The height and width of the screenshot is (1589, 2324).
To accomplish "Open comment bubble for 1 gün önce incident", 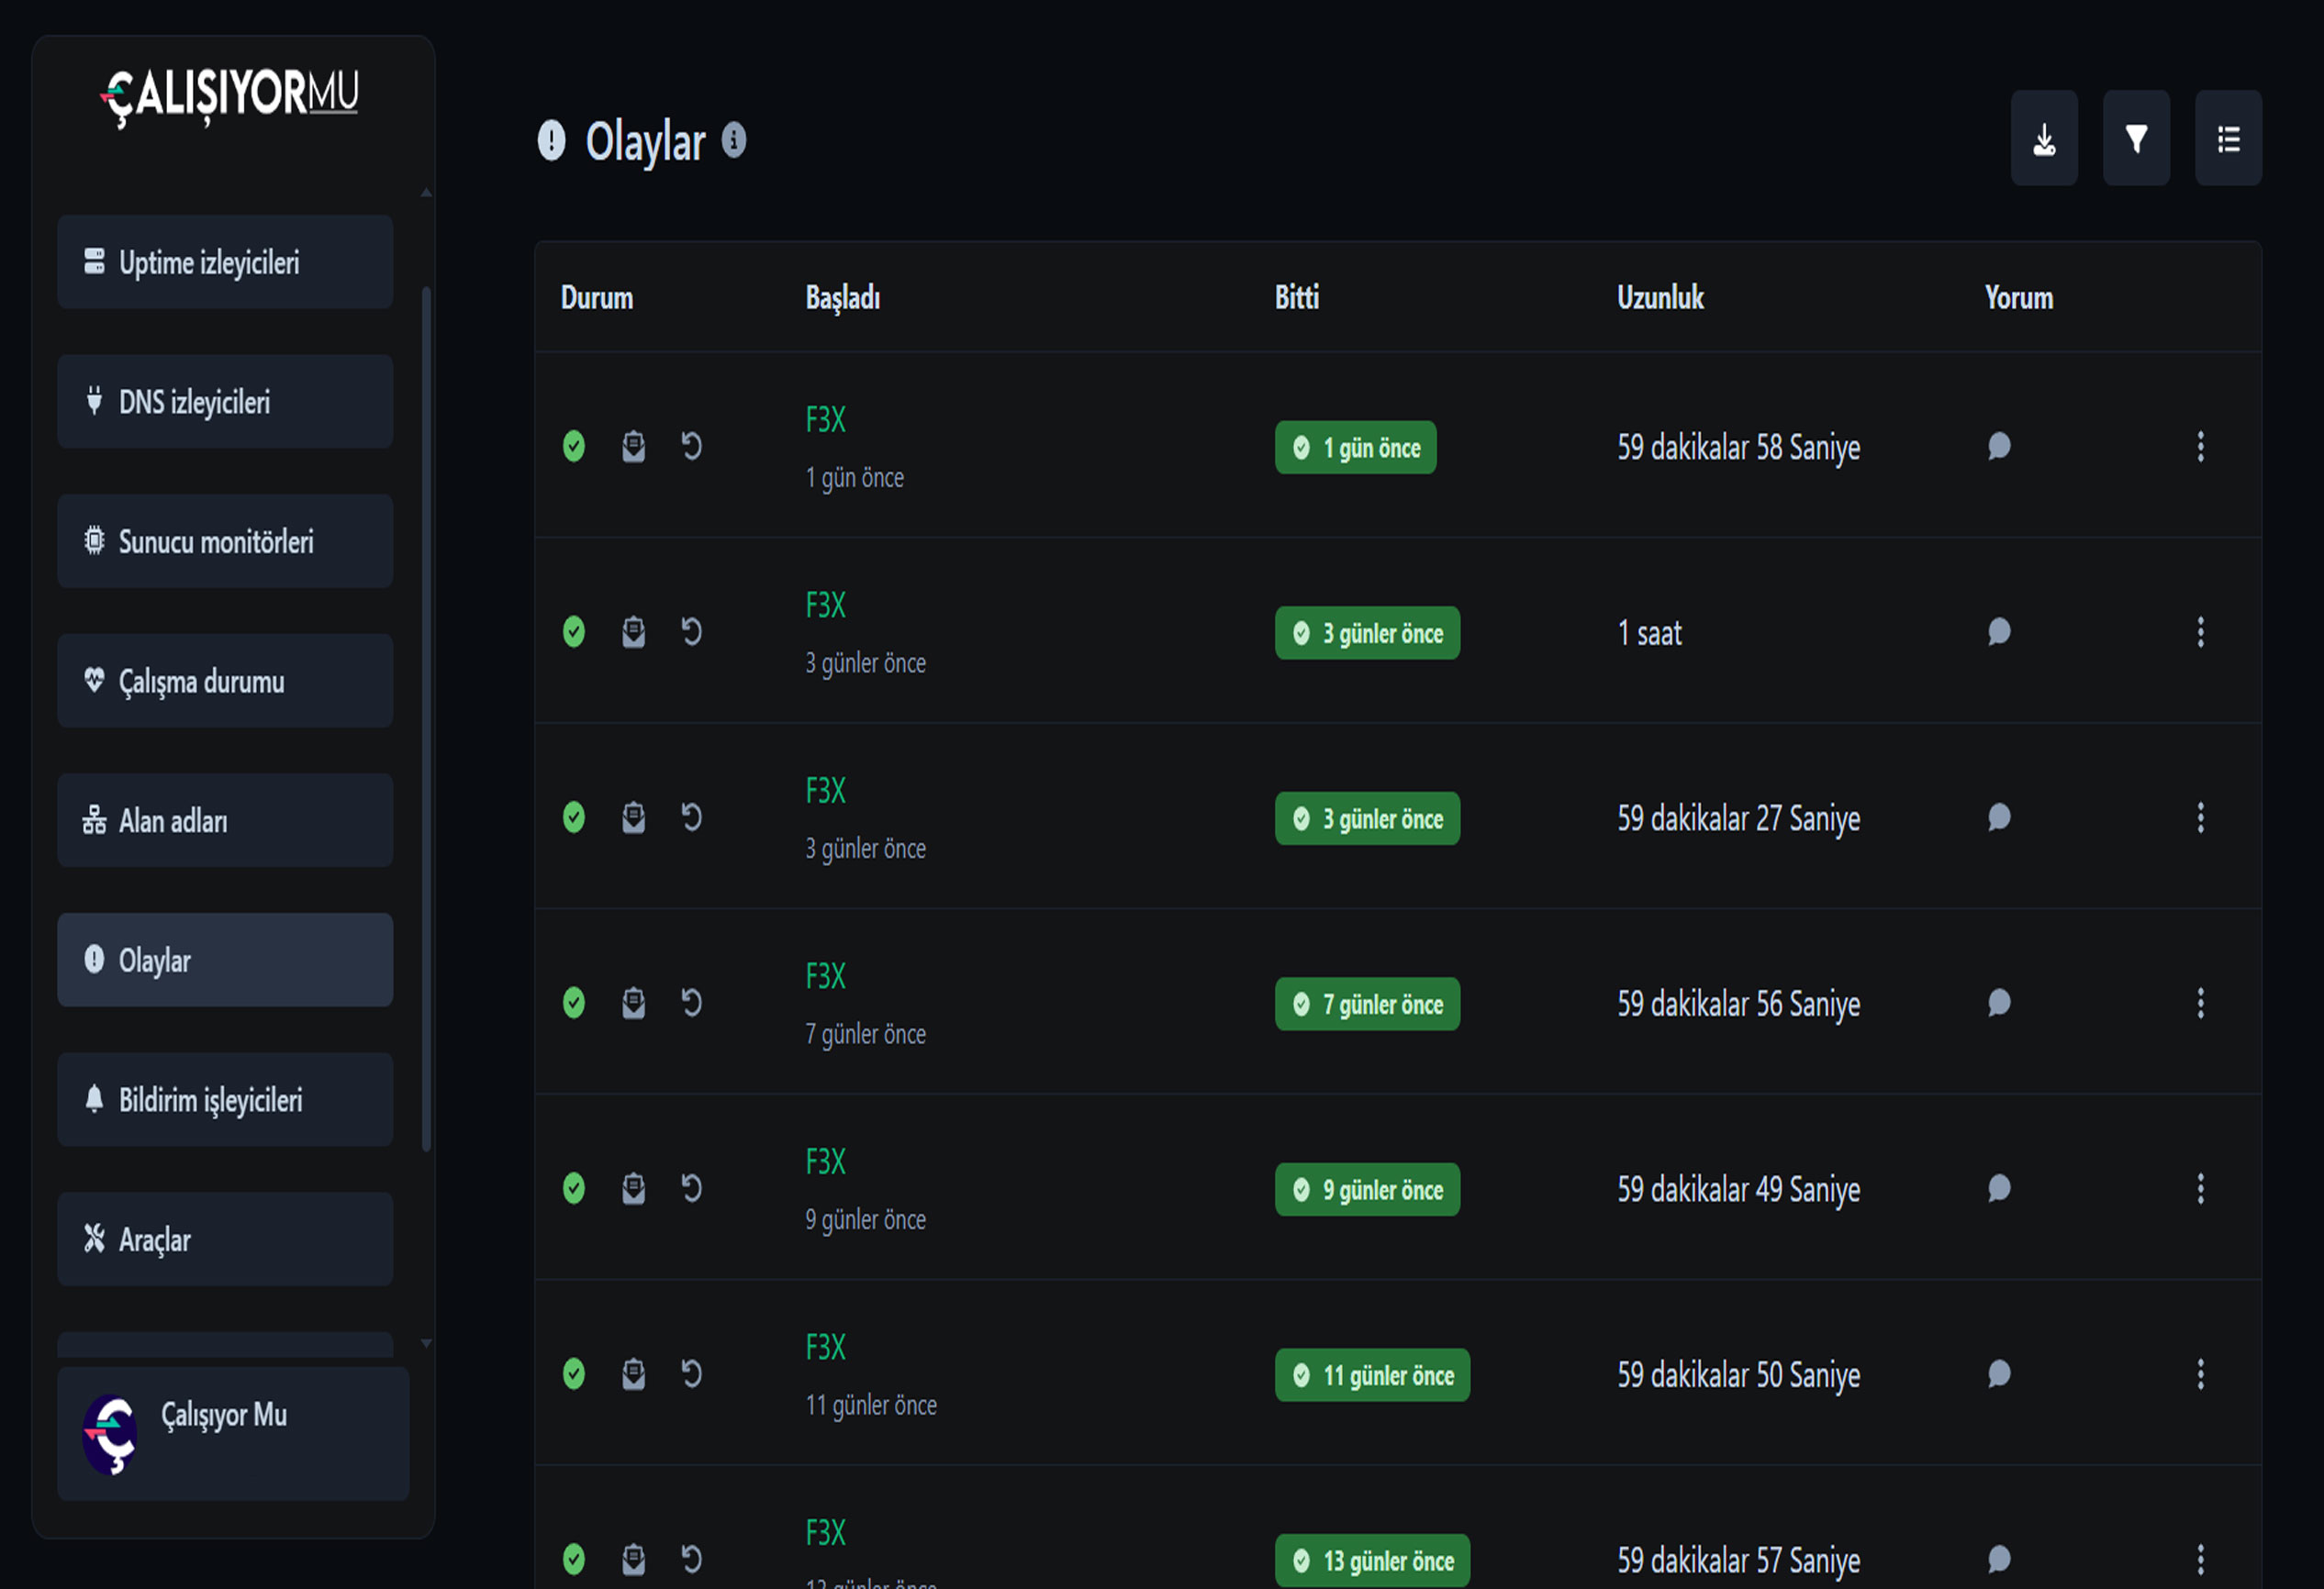I will pyautogui.click(x=1999, y=446).
